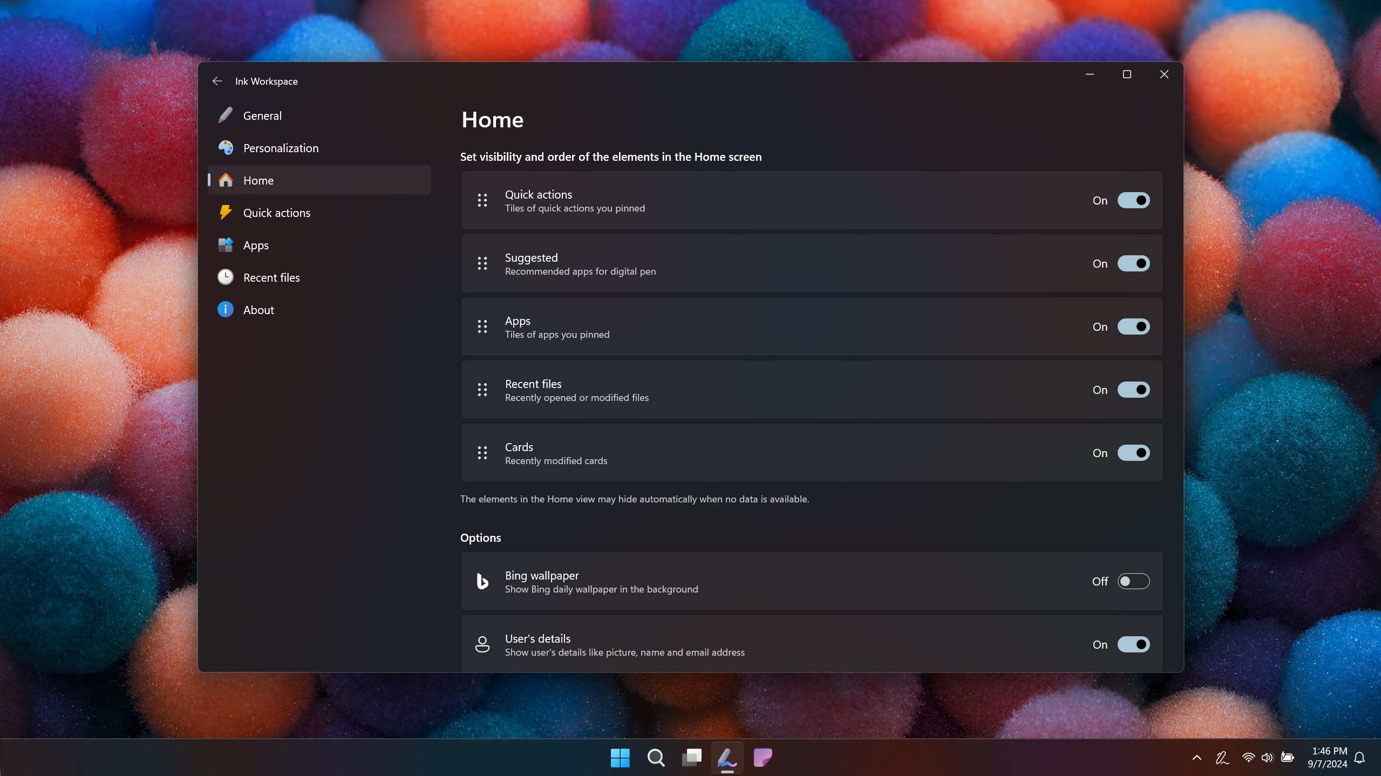The height and width of the screenshot is (776, 1381).
Task: Turn off the Cards toggle
Action: pos(1133,453)
